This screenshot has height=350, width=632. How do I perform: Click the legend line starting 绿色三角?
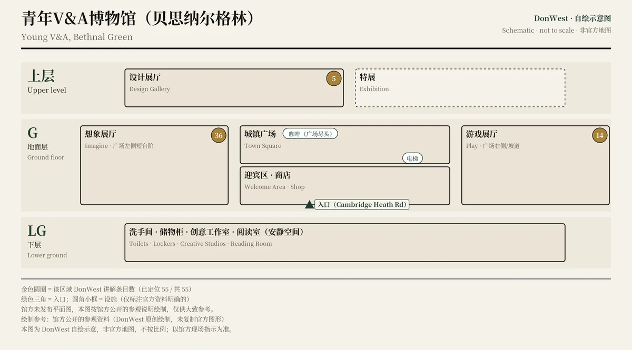pos(105,299)
